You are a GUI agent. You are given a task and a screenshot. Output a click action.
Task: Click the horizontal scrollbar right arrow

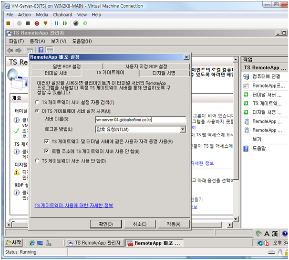click(x=230, y=225)
